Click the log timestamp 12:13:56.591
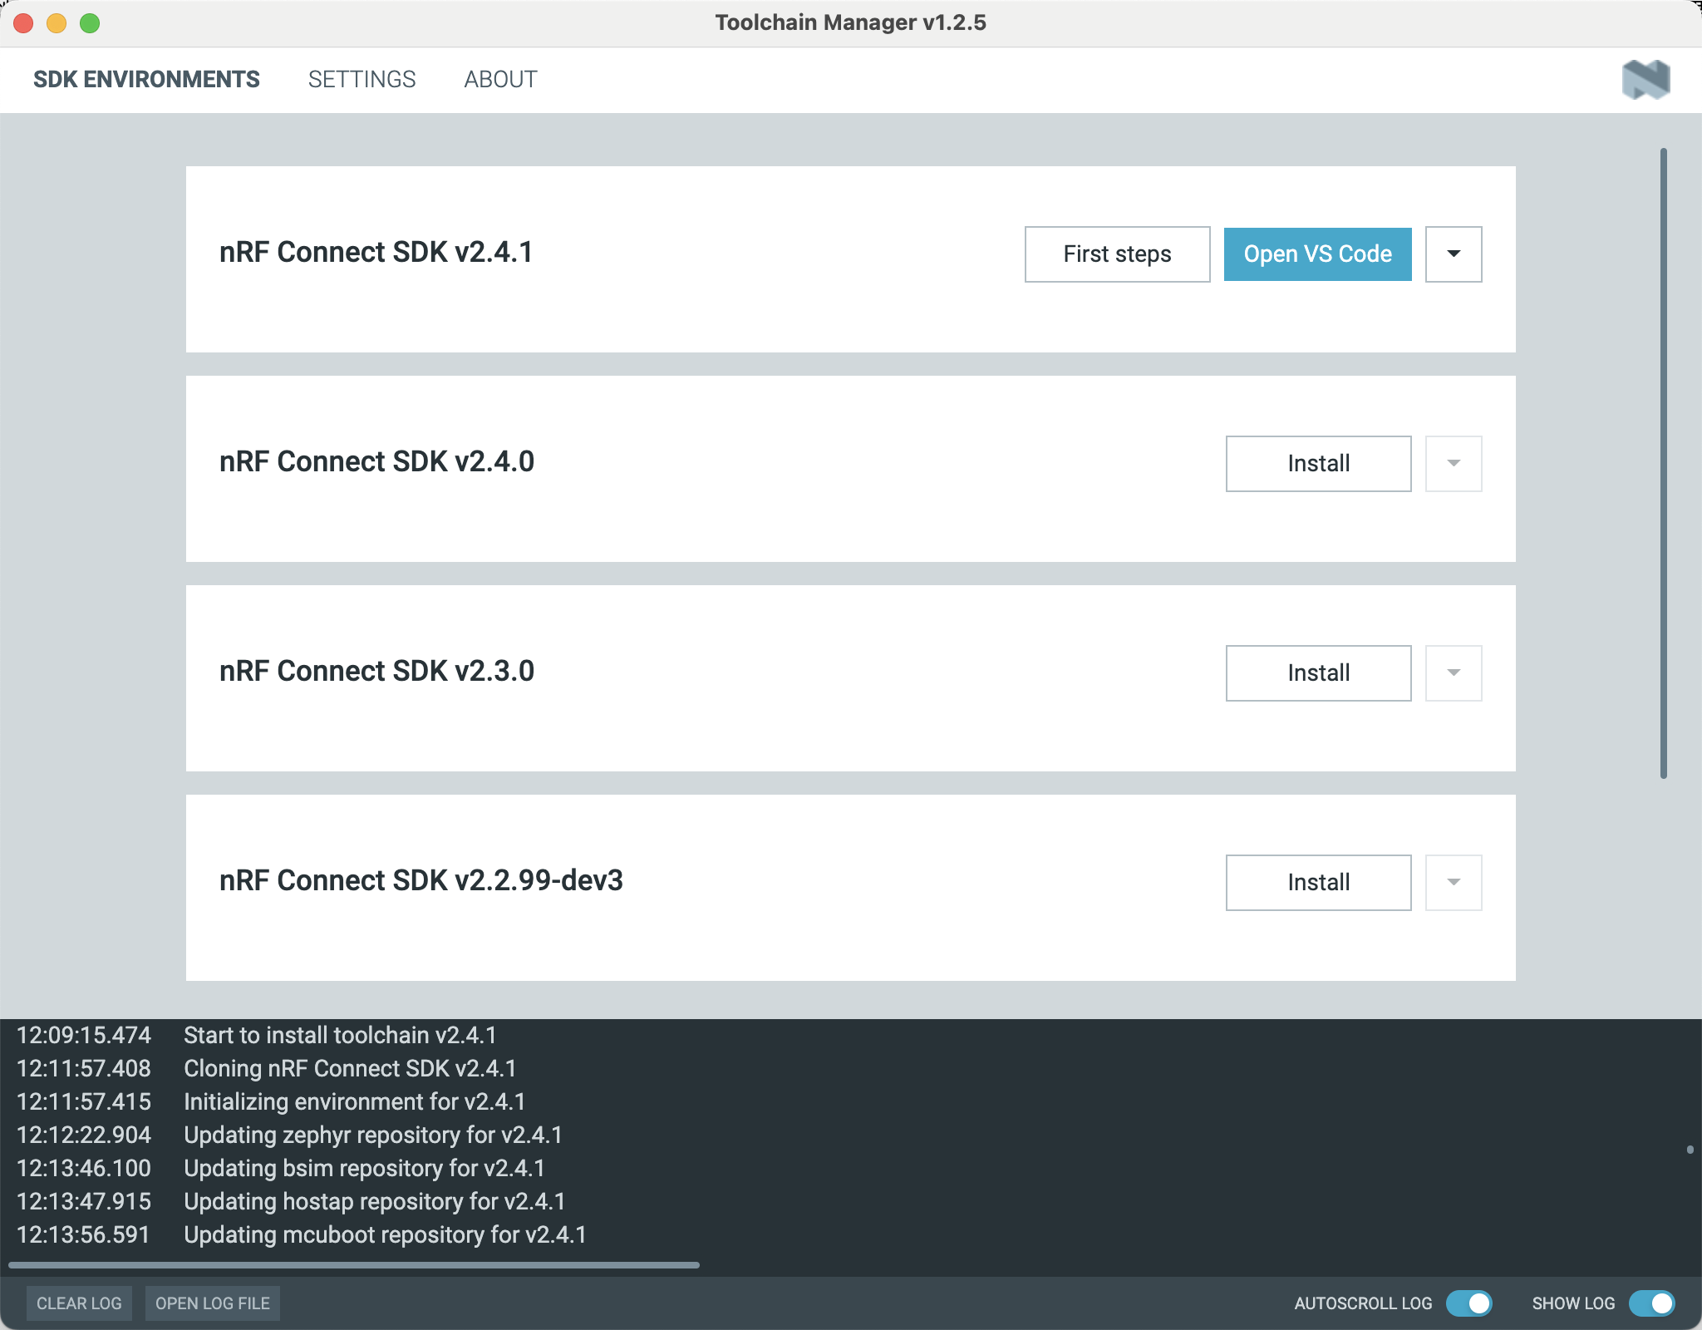Image resolution: width=1702 pixels, height=1330 pixels. [x=84, y=1234]
